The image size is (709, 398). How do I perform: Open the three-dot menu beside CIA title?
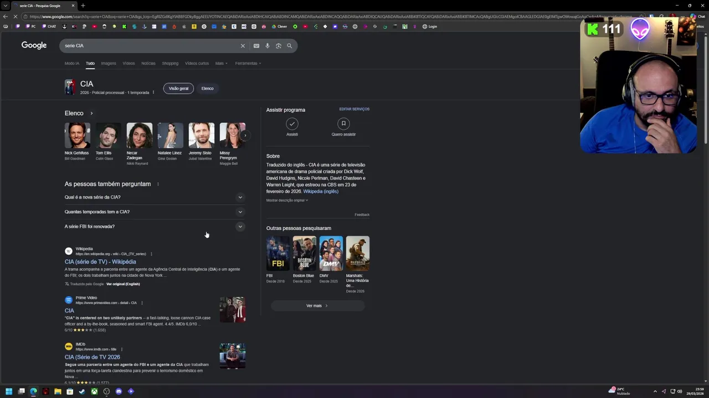(x=153, y=92)
